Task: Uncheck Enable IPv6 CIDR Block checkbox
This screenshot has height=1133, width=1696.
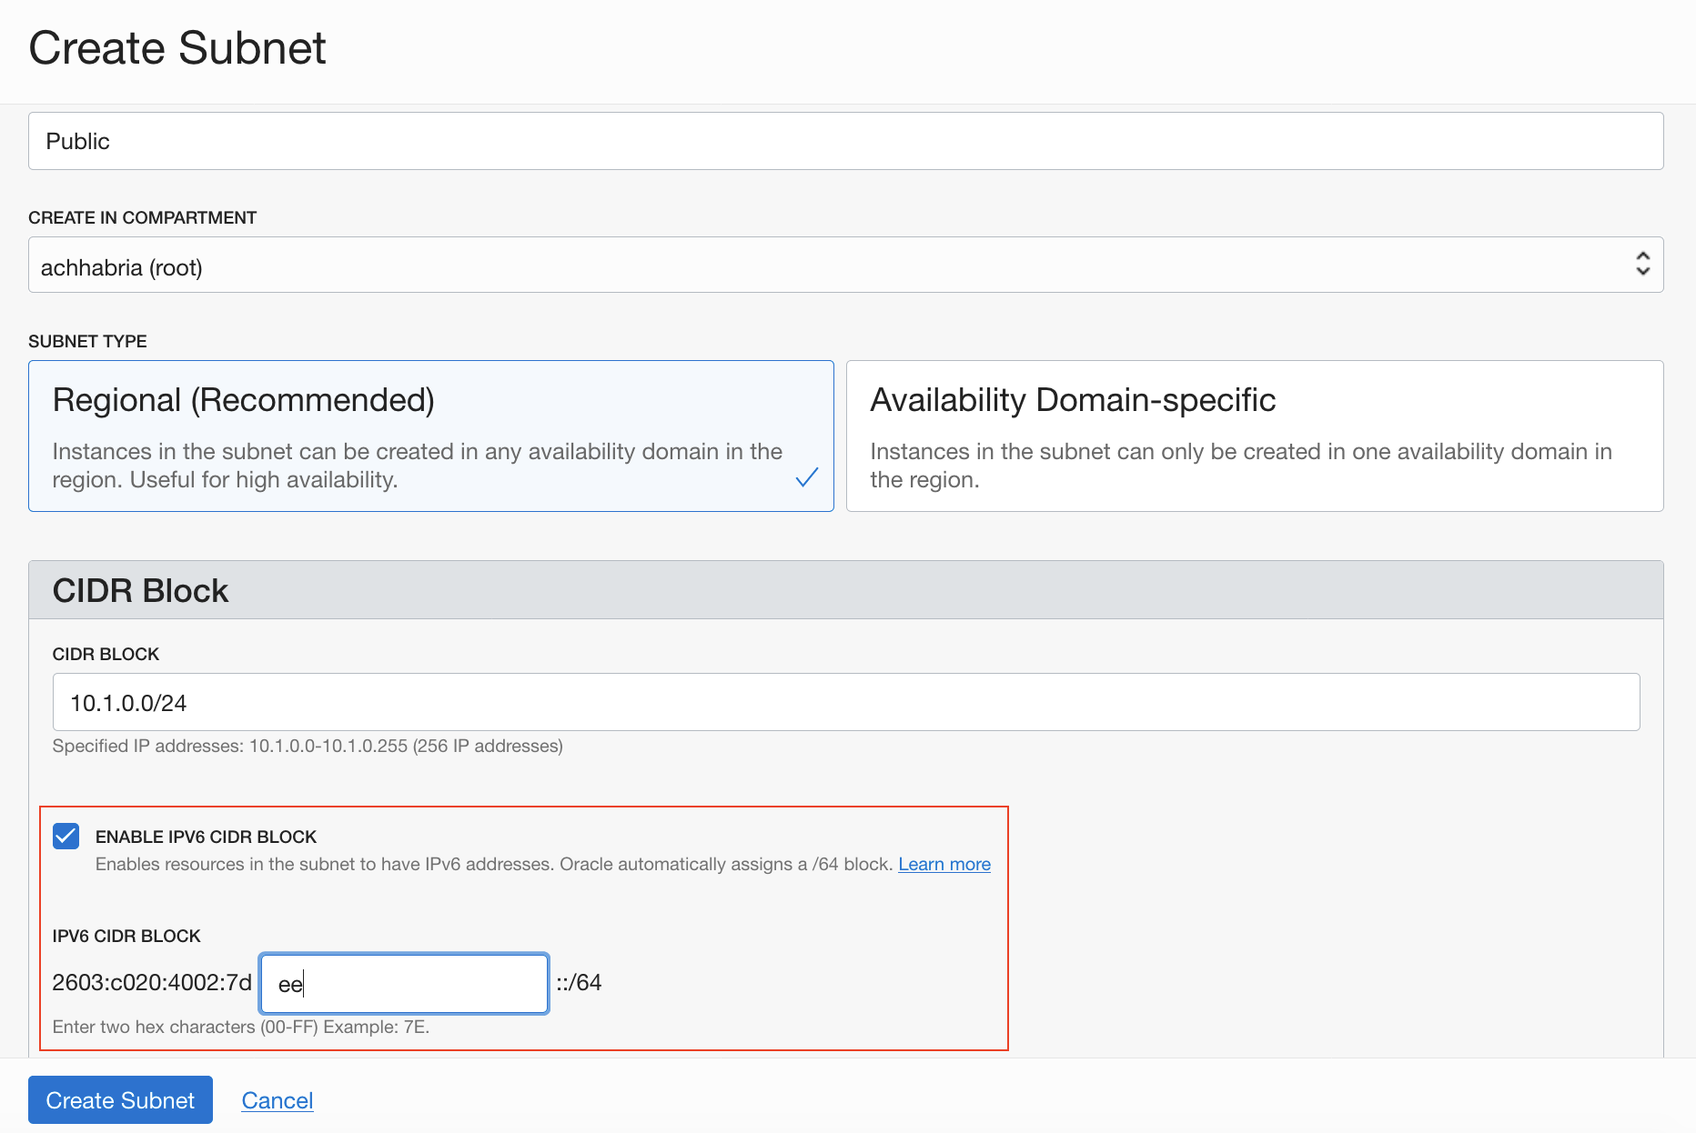Action: (66, 837)
